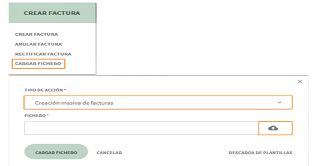
Task: Select the CARGAR FICHERO menu entry
Action: (x=38, y=64)
